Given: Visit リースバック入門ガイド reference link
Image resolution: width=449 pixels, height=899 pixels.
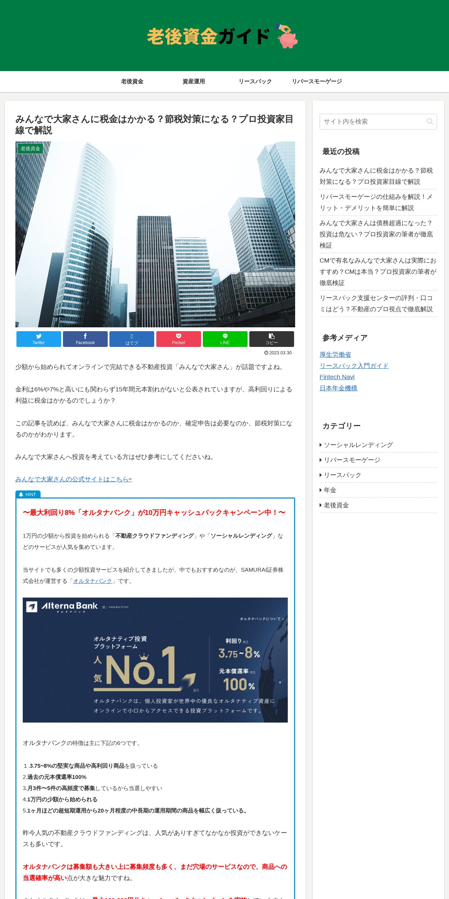Looking at the screenshot, I should (354, 366).
